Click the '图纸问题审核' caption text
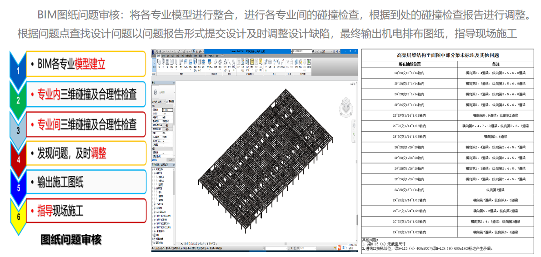Viewport: 541px width, 257px height. (71, 239)
